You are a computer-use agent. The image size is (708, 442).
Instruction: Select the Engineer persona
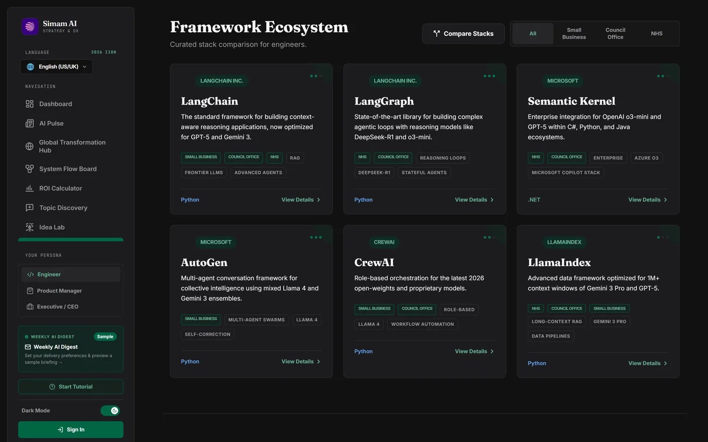(x=71, y=274)
